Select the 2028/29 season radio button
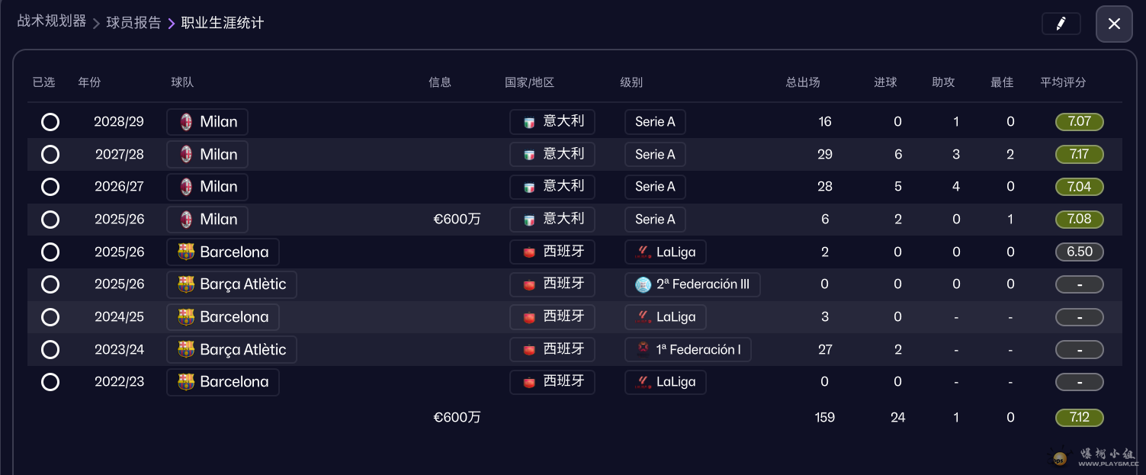The width and height of the screenshot is (1146, 475). point(50,122)
